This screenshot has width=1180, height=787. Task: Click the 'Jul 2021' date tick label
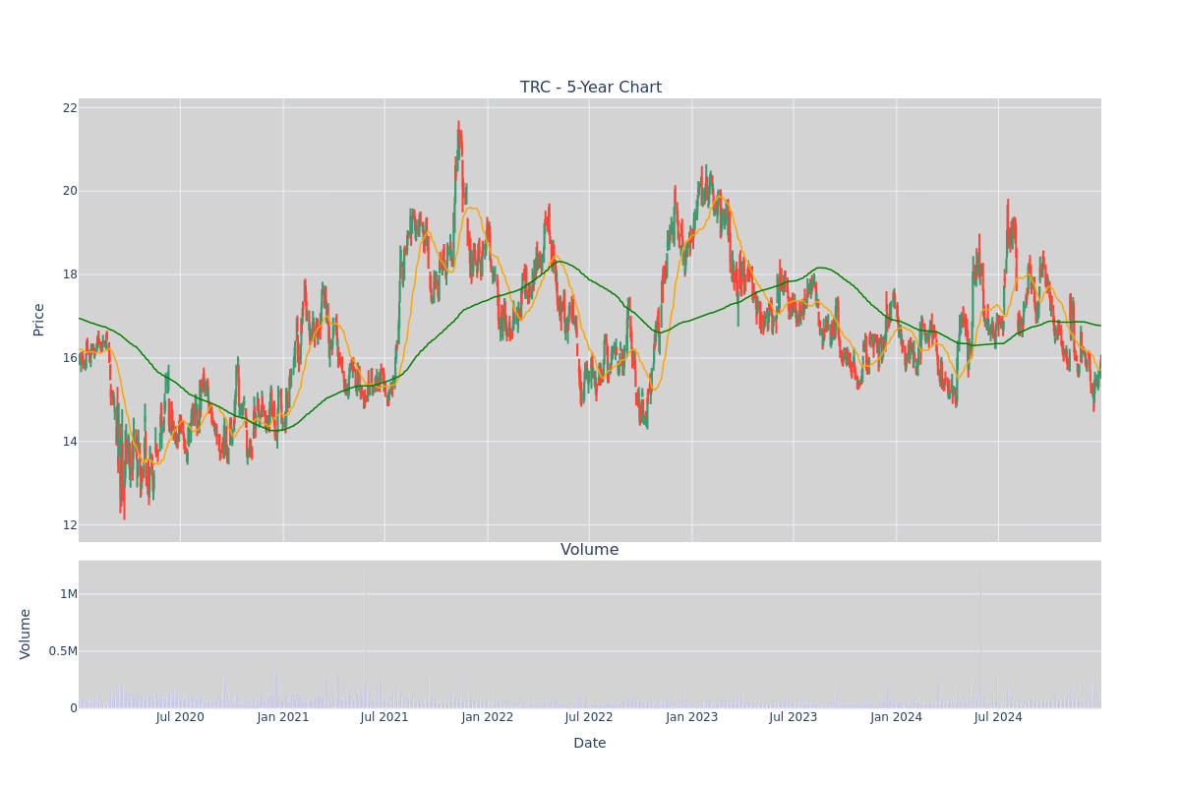point(384,717)
